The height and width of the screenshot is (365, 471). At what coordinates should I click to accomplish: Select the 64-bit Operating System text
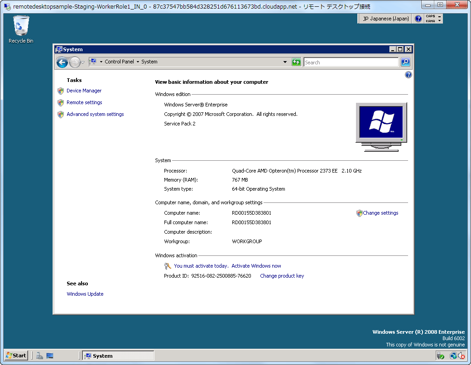(x=258, y=189)
